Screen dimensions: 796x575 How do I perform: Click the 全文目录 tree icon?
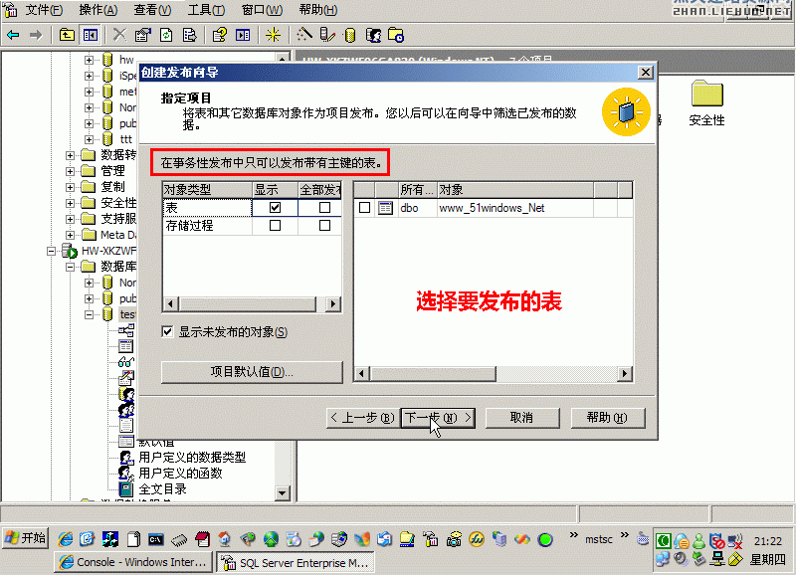[126, 489]
